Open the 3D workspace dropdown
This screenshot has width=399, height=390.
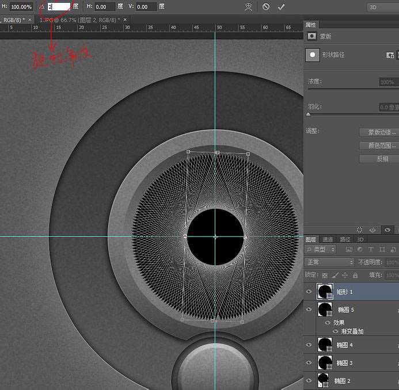(x=382, y=7)
